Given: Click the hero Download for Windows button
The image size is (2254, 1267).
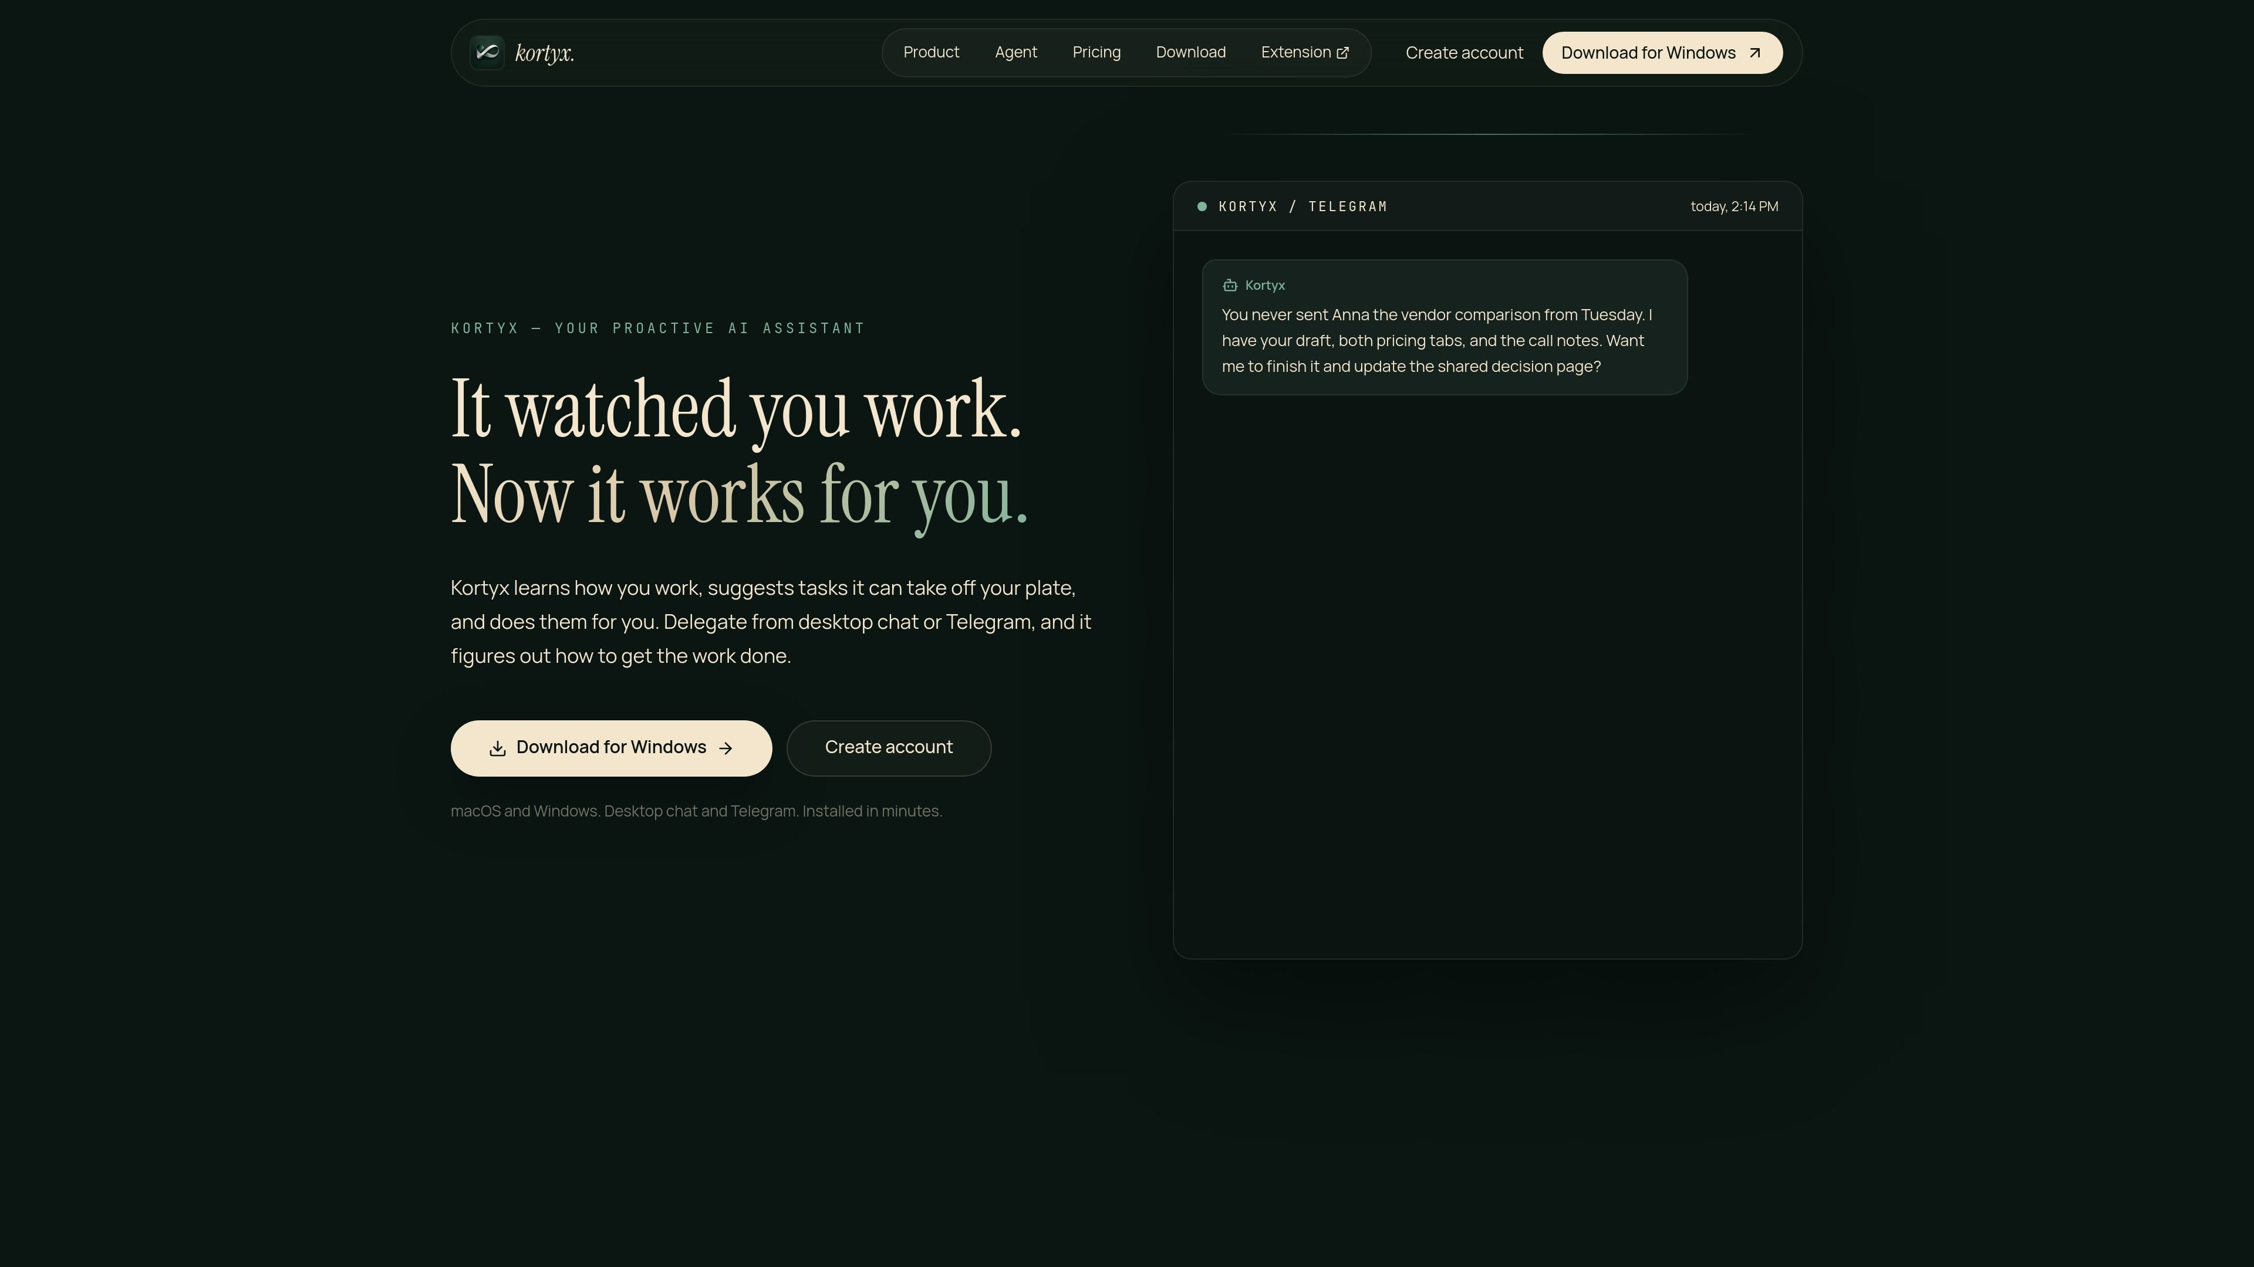Looking at the screenshot, I should click(x=610, y=748).
